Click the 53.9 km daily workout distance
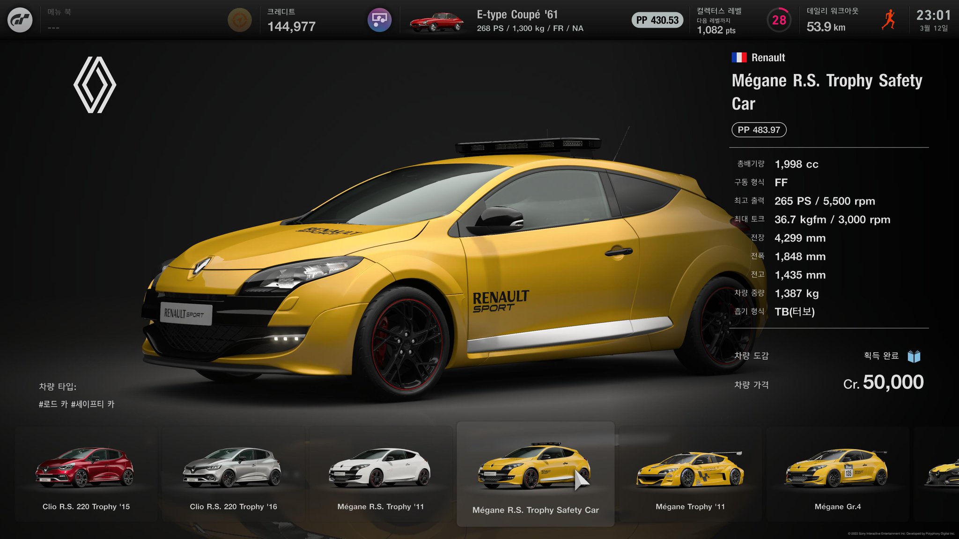The width and height of the screenshot is (959, 539). (826, 27)
